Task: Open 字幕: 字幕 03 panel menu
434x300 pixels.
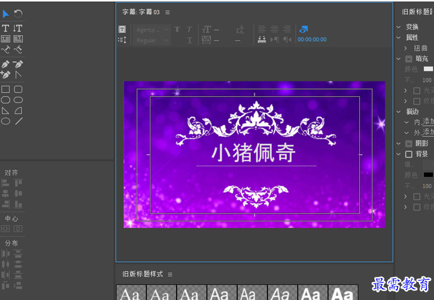Action: pos(168,13)
